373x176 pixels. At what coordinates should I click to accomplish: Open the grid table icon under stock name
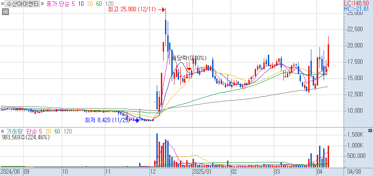(5, 12)
